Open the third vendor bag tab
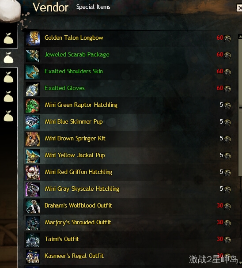 [x=8, y=77]
